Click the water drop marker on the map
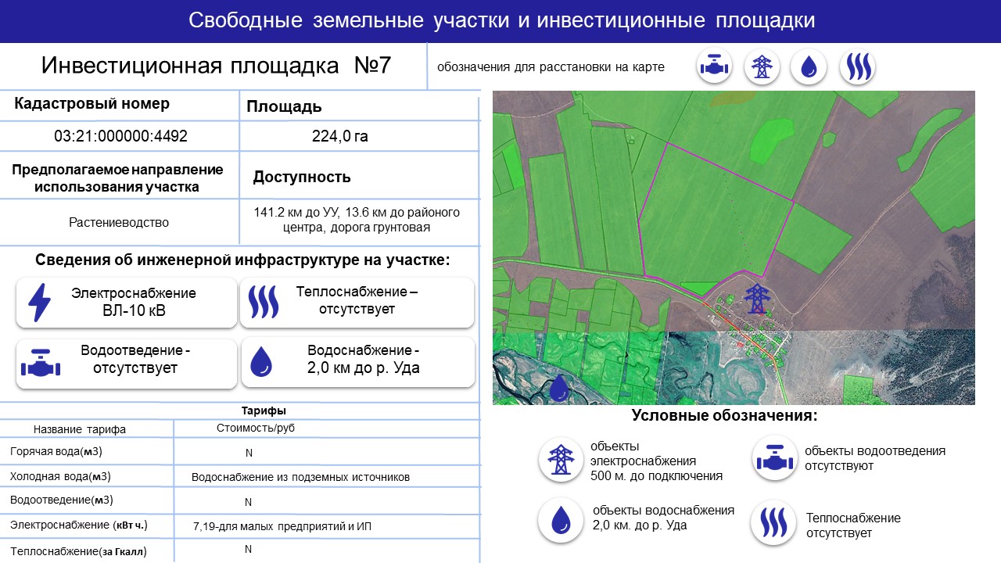Image resolution: width=1001 pixels, height=563 pixels. click(558, 388)
